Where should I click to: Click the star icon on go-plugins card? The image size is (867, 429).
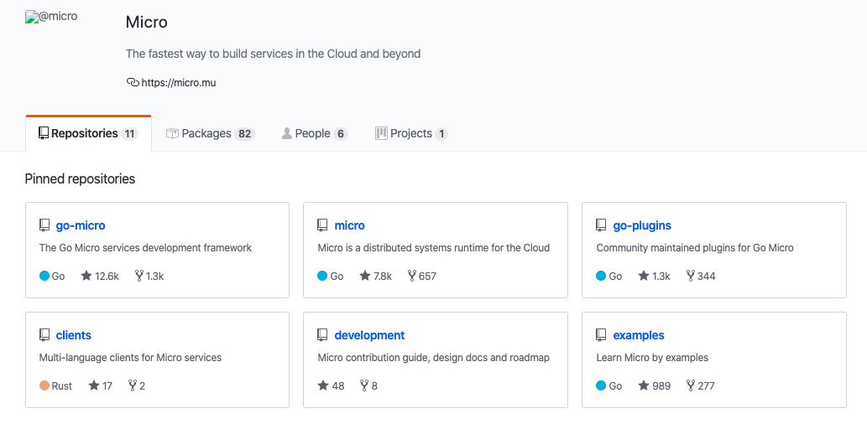tap(644, 276)
